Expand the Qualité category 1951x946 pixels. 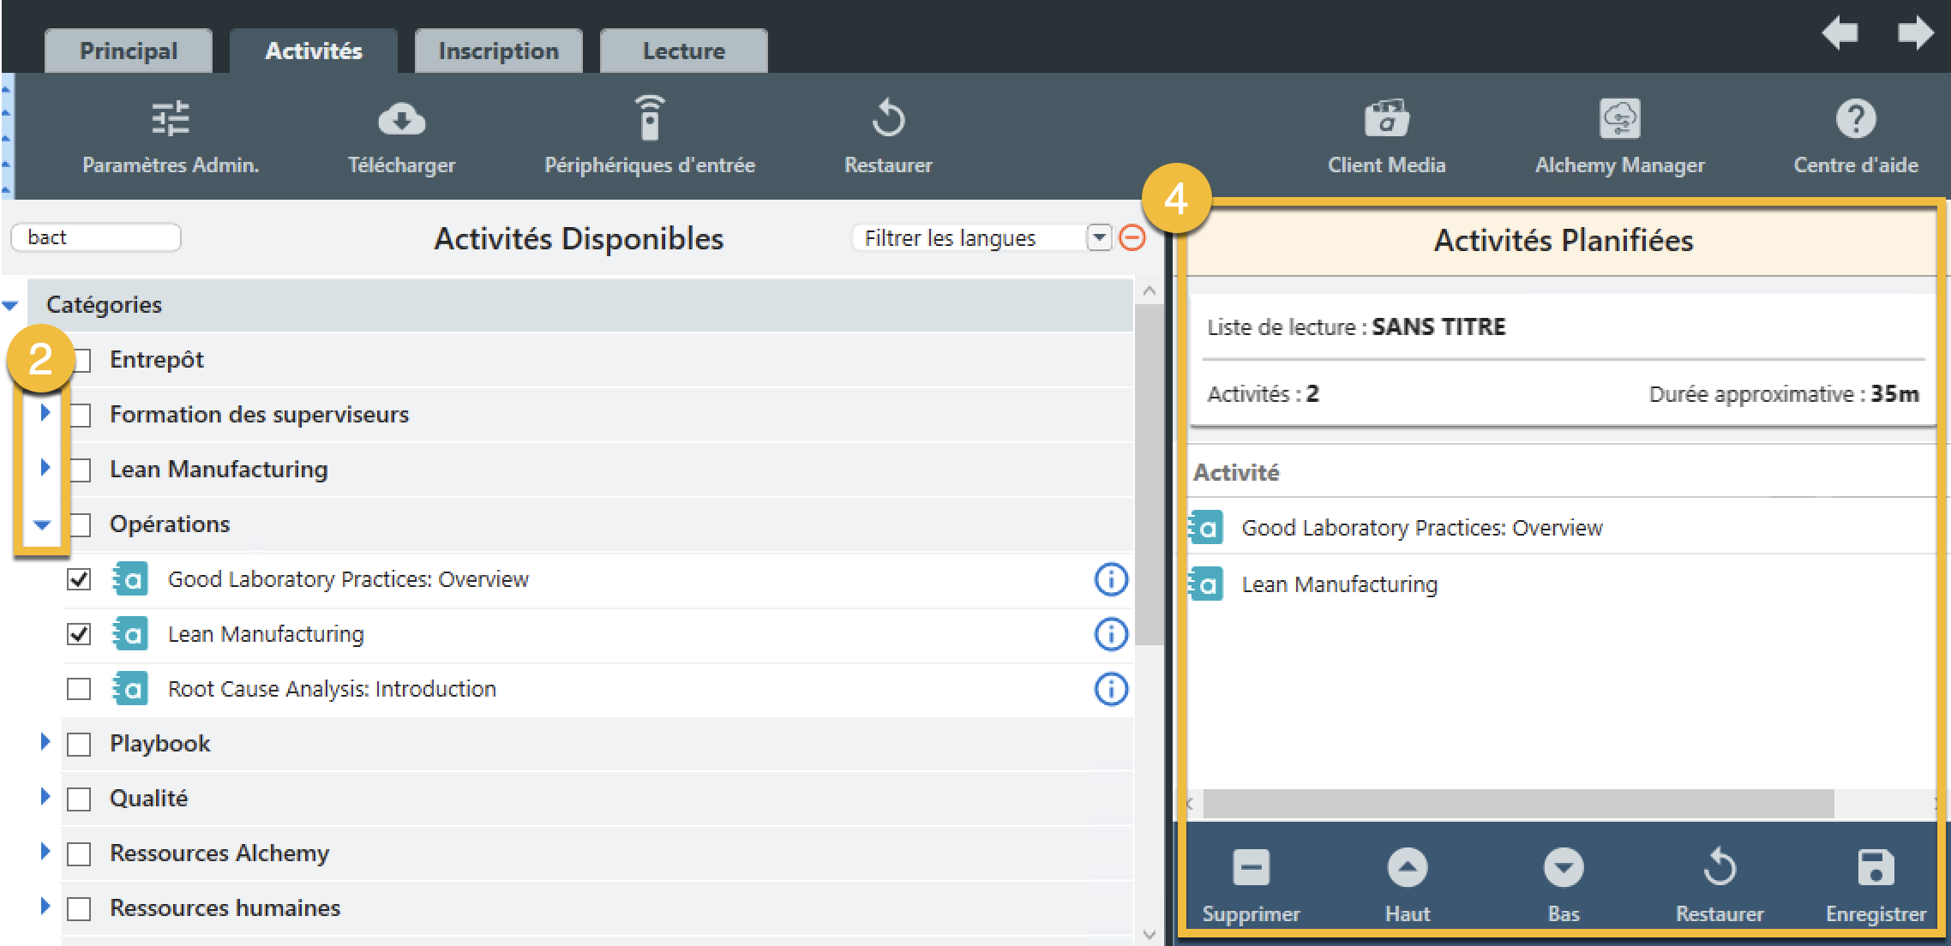click(45, 797)
